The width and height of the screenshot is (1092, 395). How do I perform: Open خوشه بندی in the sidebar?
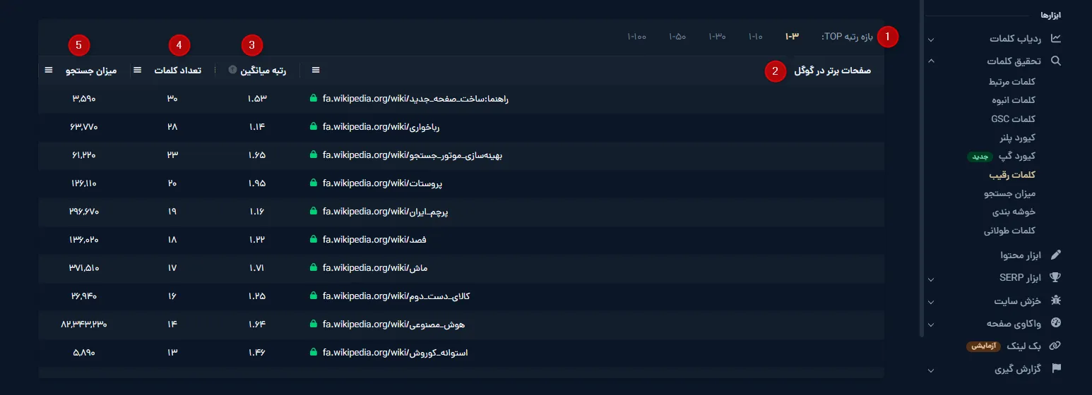[x=1015, y=212]
